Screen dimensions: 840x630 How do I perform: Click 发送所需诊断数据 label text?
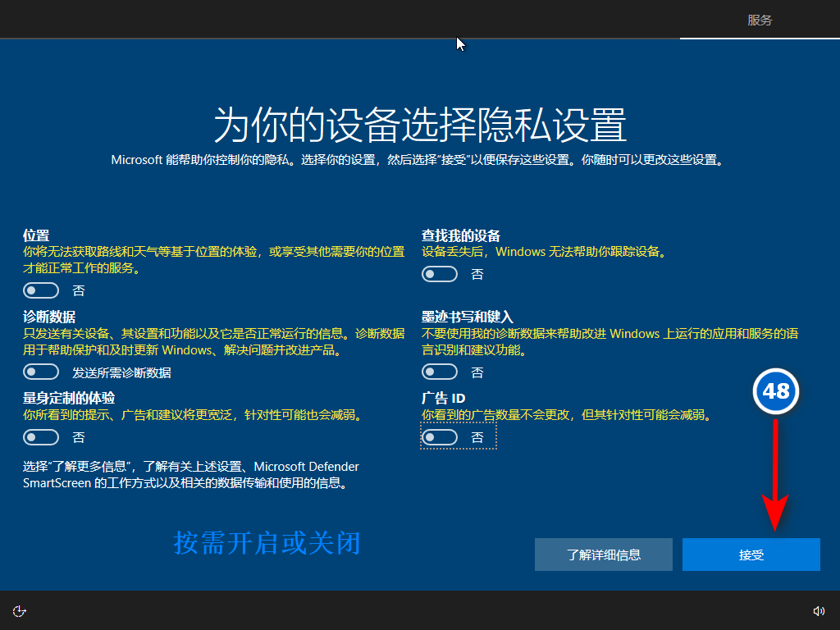click(121, 373)
